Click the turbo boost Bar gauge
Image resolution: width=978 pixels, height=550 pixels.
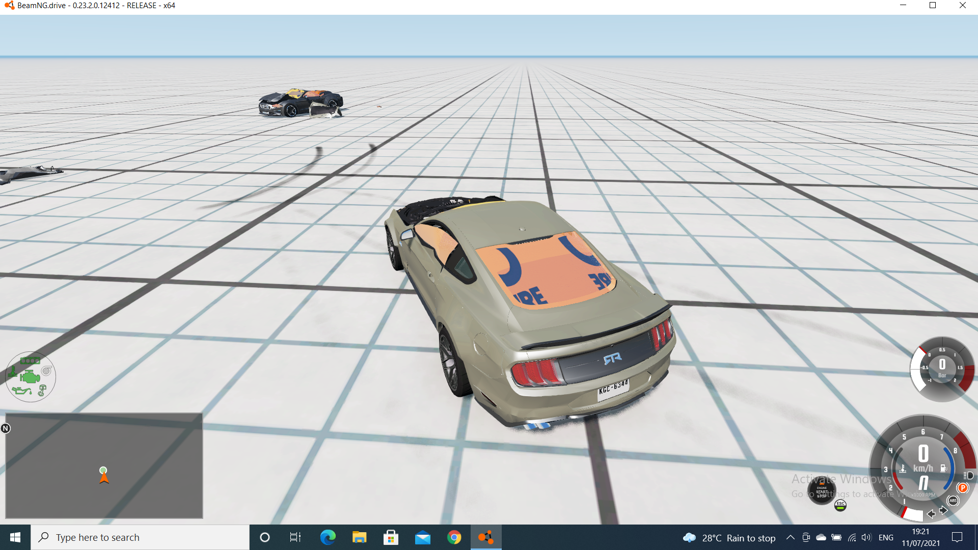click(942, 369)
